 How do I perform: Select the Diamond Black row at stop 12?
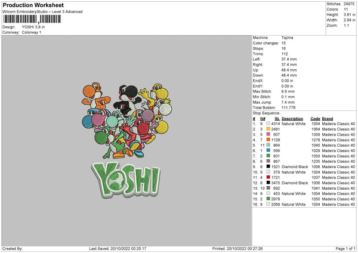click(295, 183)
